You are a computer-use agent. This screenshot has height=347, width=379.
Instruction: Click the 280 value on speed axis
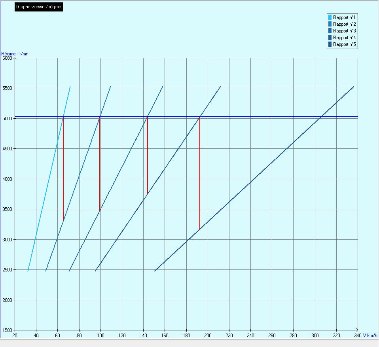click(294, 336)
